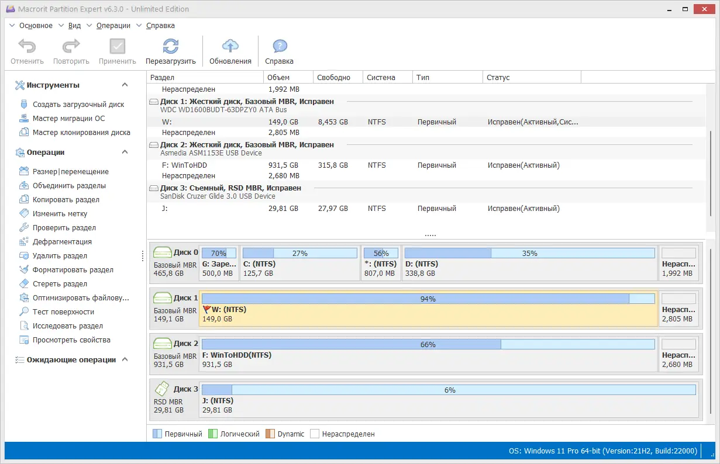Viewport: 720px width, 464px height.
Task: Select unallocated 2,680 MB block on Диск 2
Action: (x=678, y=353)
